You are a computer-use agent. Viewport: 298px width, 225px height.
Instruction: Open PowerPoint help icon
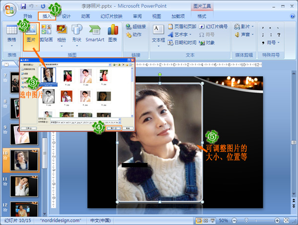tap(293, 16)
